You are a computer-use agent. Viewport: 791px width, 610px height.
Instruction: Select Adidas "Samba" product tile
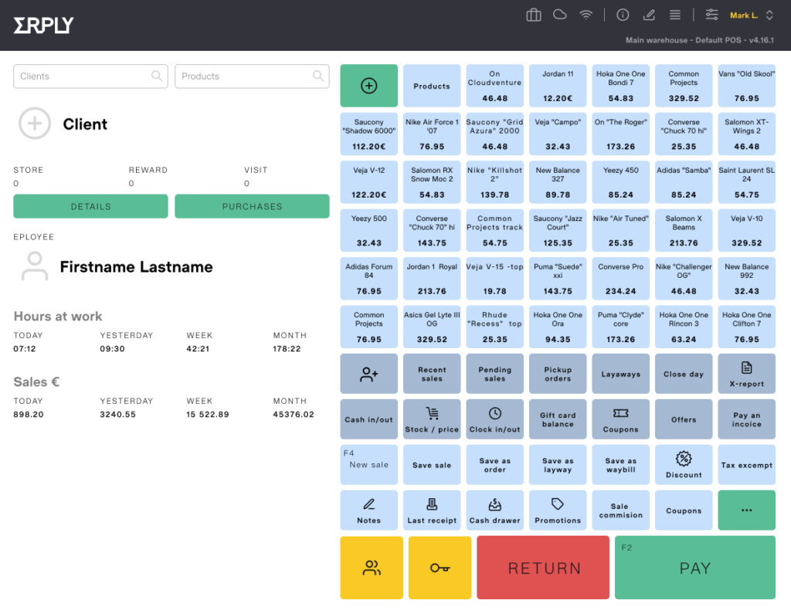pyautogui.click(x=684, y=182)
